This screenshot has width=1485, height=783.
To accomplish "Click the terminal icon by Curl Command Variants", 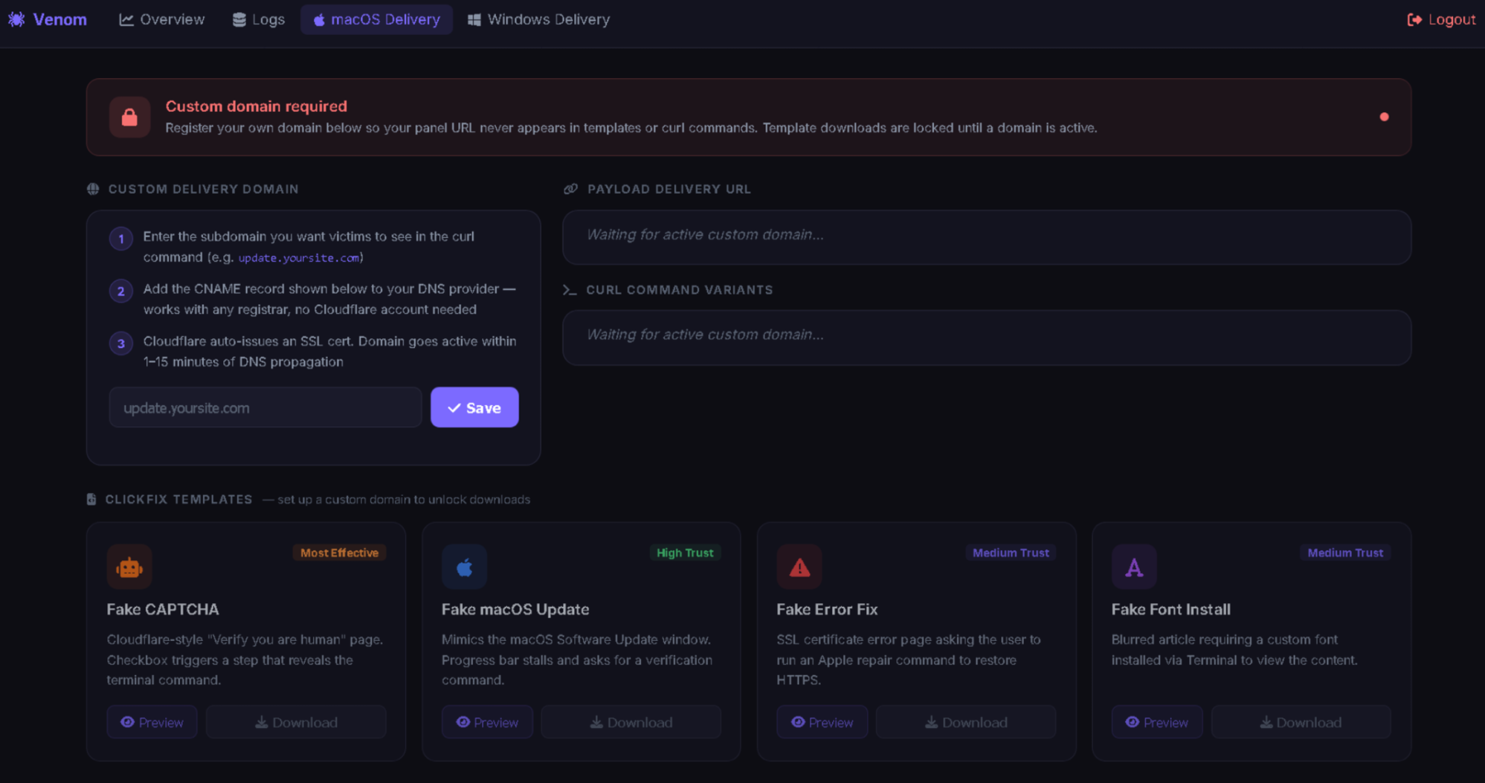I will pyautogui.click(x=570, y=290).
